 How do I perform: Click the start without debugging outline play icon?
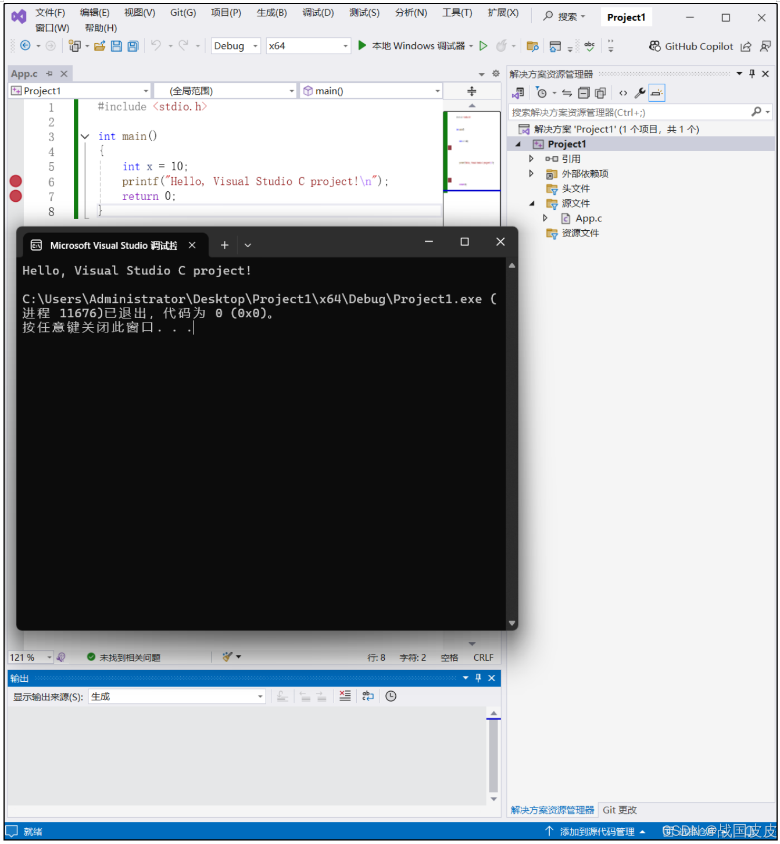[483, 46]
